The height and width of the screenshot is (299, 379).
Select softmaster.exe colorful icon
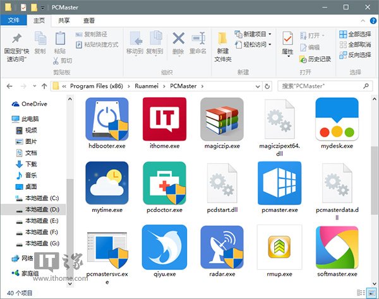click(x=337, y=247)
